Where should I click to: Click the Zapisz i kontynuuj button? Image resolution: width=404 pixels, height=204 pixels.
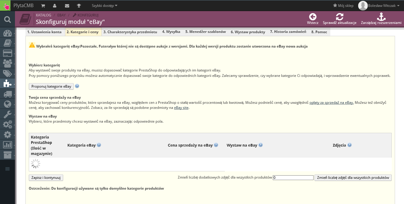46,178
